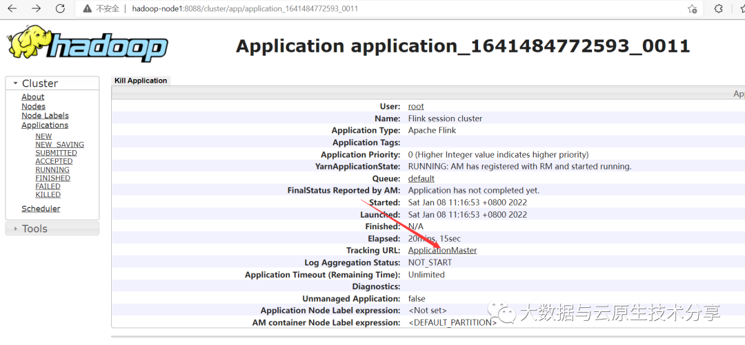Select the Apache Flink application type value
Image resolution: width=745 pixels, height=345 pixels.
click(x=432, y=131)
